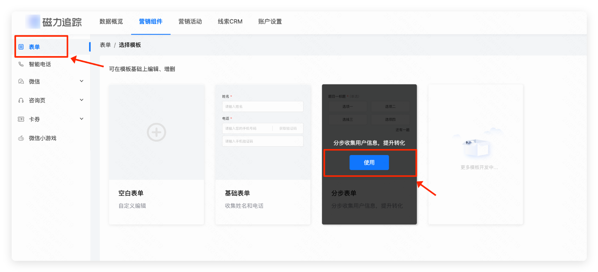
Task: Switch to the 线索CRM tab
Action: click(x=230, y=22)
